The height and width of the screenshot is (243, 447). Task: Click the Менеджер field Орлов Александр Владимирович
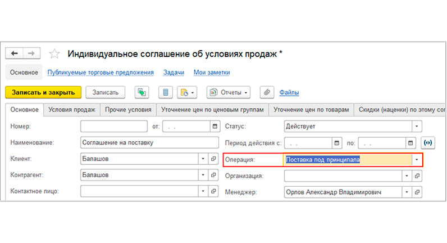[343, 192]
